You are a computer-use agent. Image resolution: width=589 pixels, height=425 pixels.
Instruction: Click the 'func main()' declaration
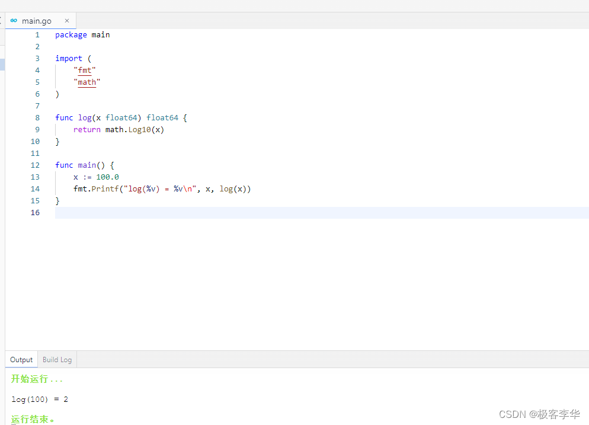pyautogui.click(x=85, y=165)
